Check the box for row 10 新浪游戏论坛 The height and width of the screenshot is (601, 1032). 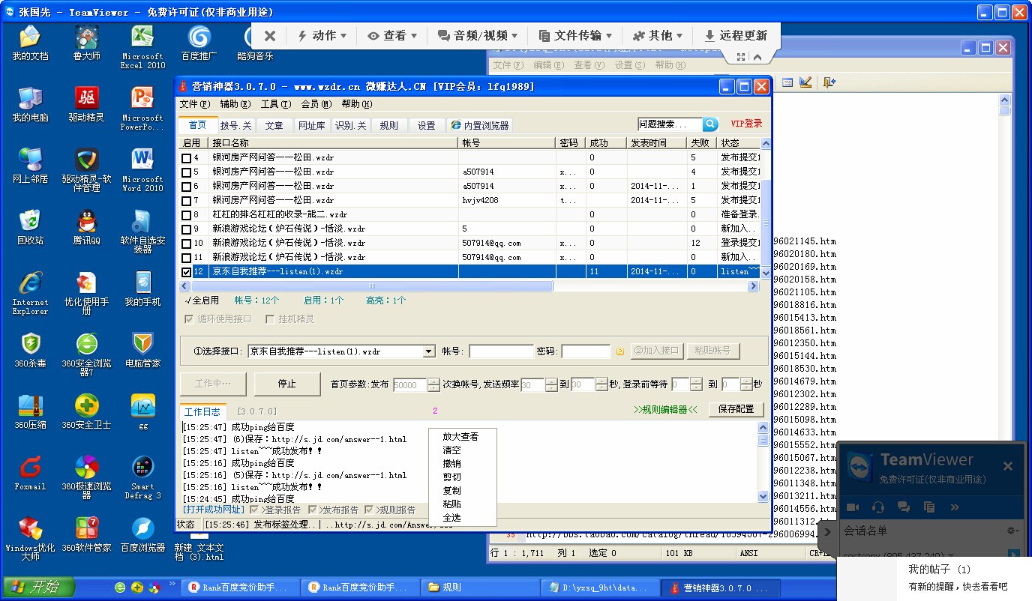click(187, 244)
